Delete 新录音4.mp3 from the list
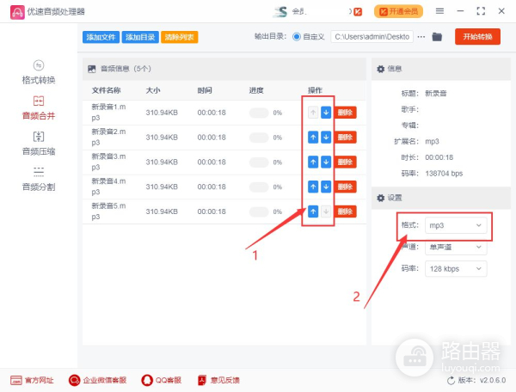 click(x=345, y=187)
